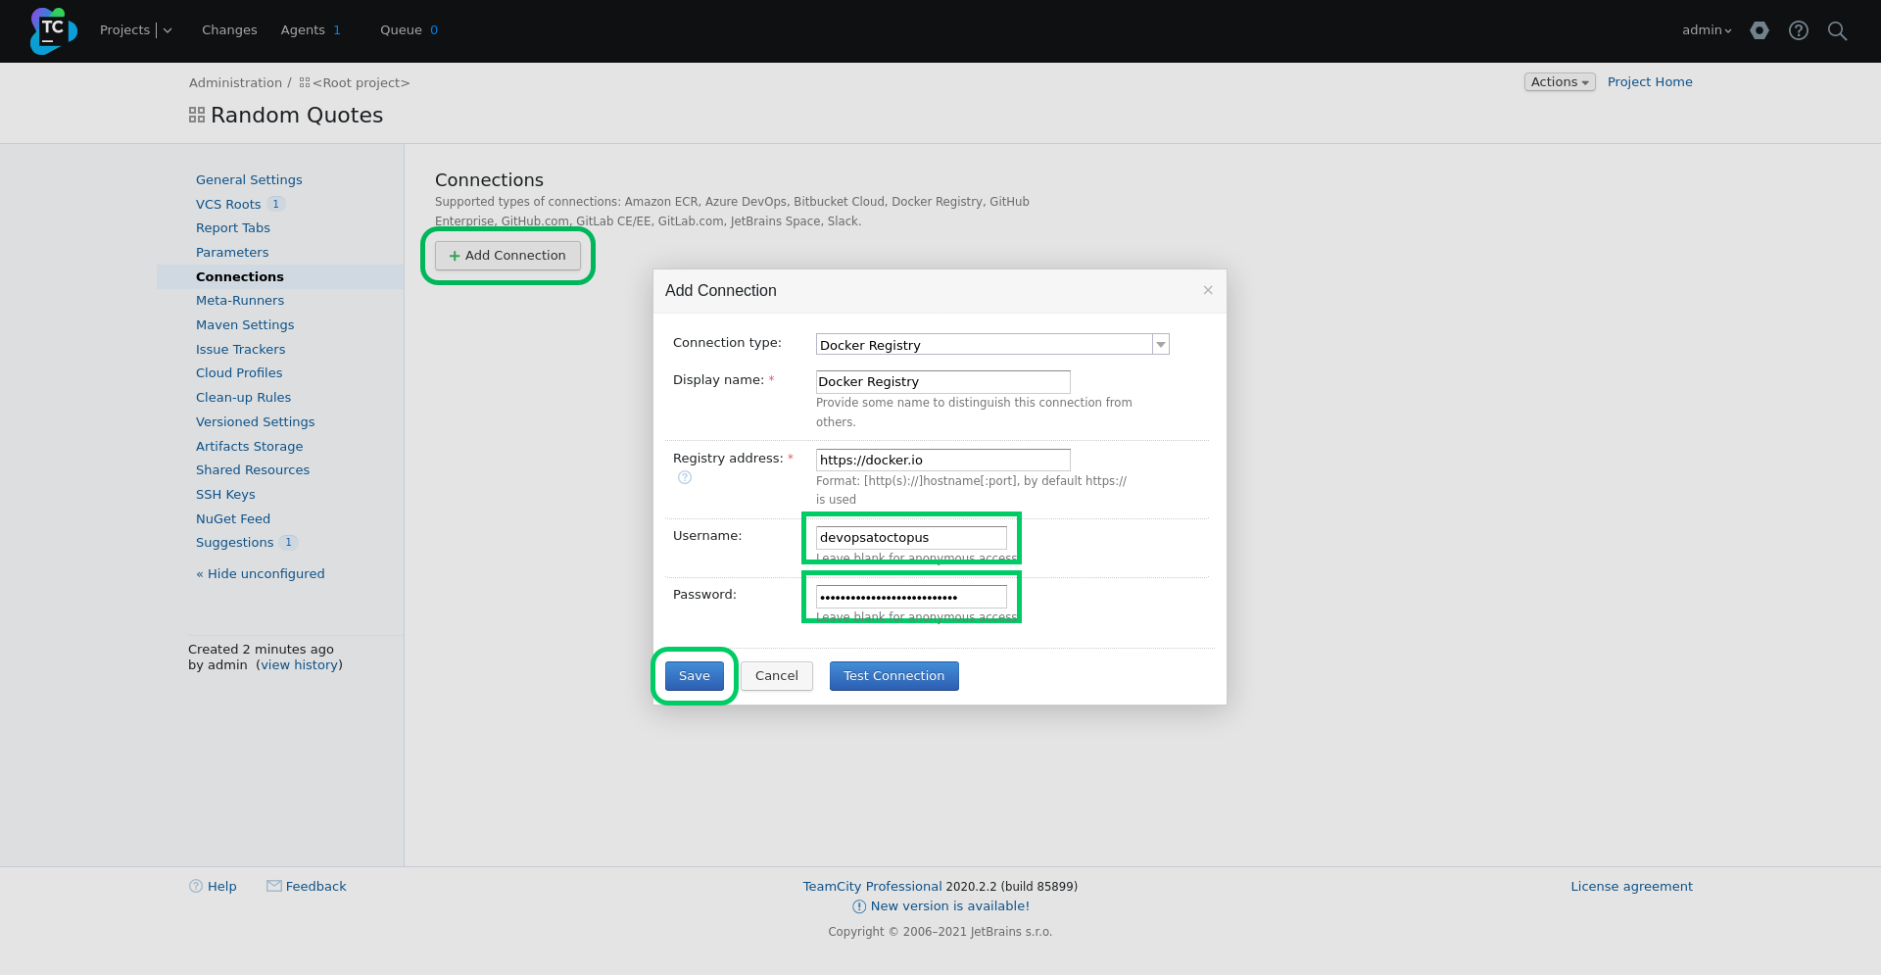Image resolution: width=1881 pixels, height=975 pixels.
Task: Click the New version info icon
Action: (x=859, y=906)
